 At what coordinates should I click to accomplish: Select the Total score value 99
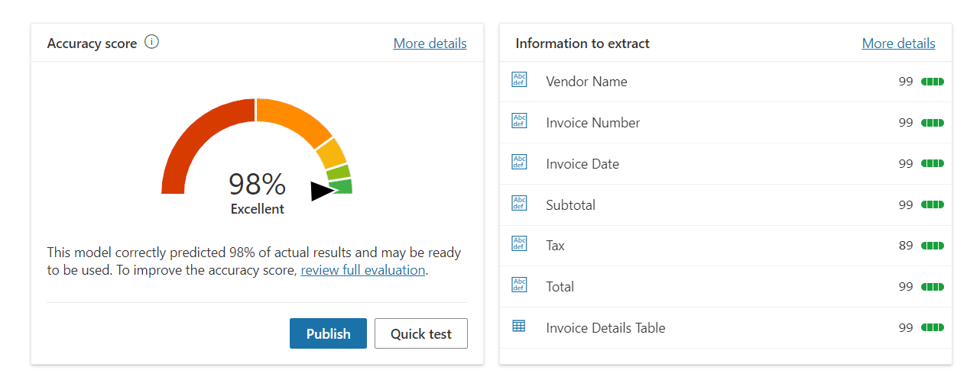click(x=905, y=287)
